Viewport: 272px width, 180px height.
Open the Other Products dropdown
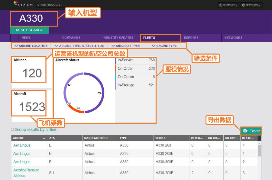point(50,5)
